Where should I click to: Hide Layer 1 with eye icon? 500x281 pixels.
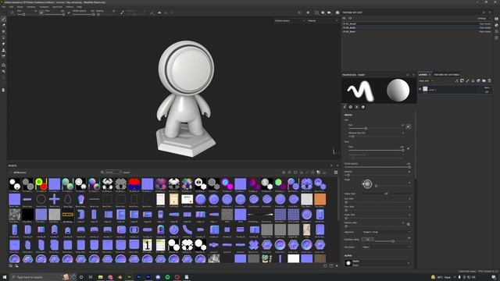coord(420,90)
